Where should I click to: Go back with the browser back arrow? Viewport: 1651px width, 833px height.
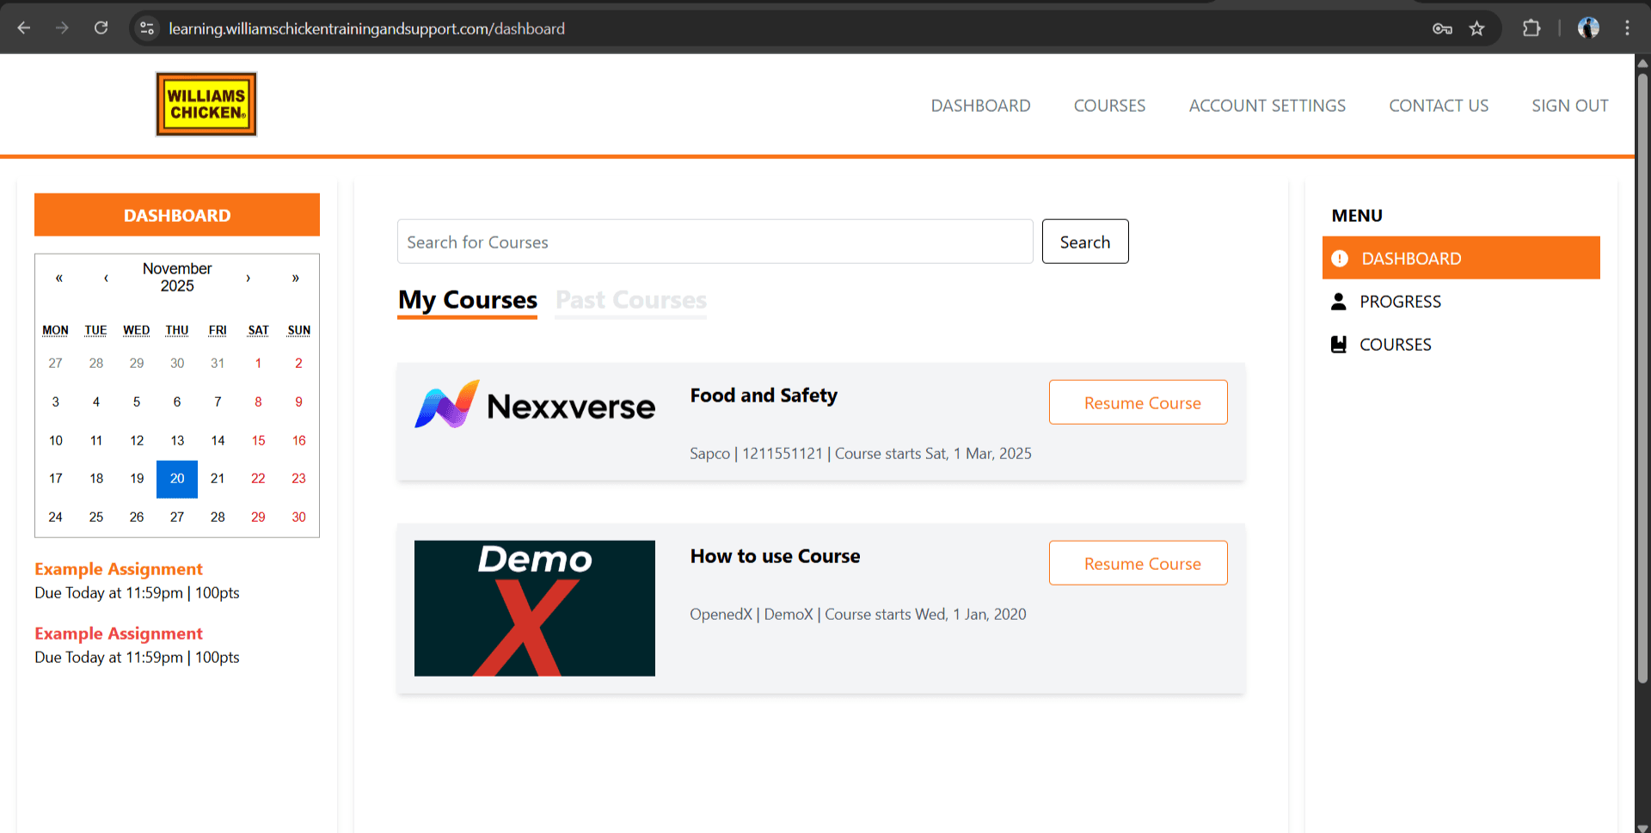point(24,28)
